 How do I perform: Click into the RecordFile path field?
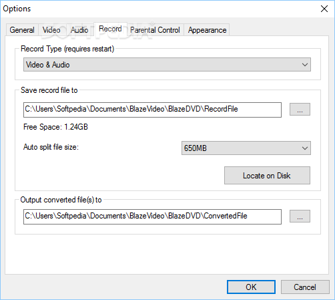tap(152, 110)
